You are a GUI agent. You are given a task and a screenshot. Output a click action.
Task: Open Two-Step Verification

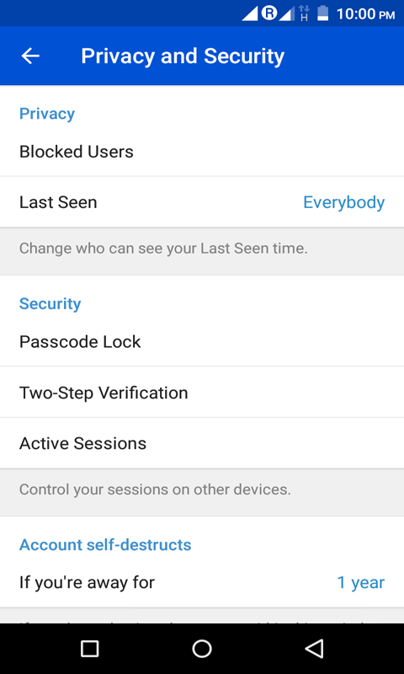pyautogui.click(x=202, y=392)
